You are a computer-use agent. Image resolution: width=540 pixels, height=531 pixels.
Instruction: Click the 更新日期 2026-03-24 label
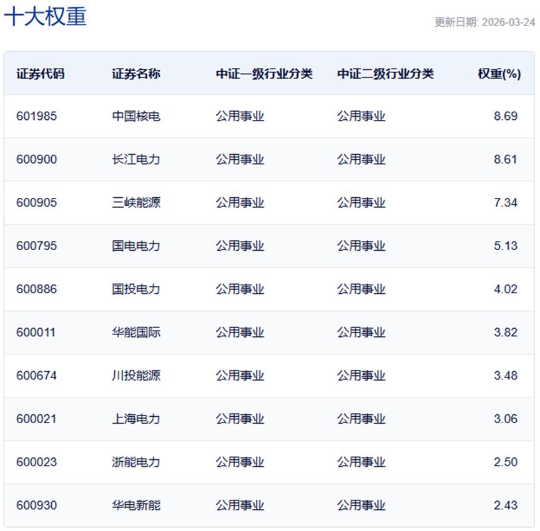(484, 22)
